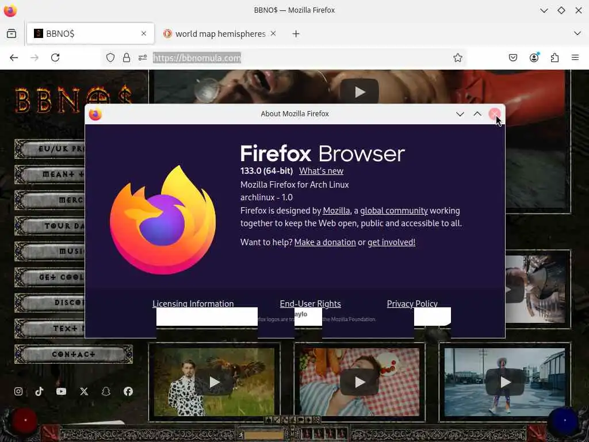Screen dimensions: 589x442
Task: Play video with red checkered picnic blanket
Action: (x=359, y=382)
